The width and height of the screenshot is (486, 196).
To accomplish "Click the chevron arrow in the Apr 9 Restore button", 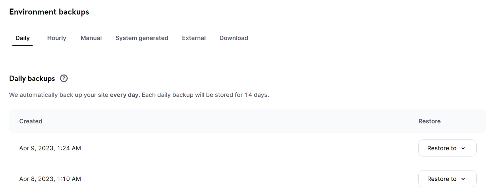I will [463, 148].
